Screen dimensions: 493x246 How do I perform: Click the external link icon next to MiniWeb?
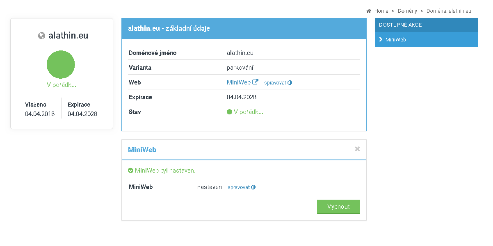pyautogui.click(x=255, y=82)
